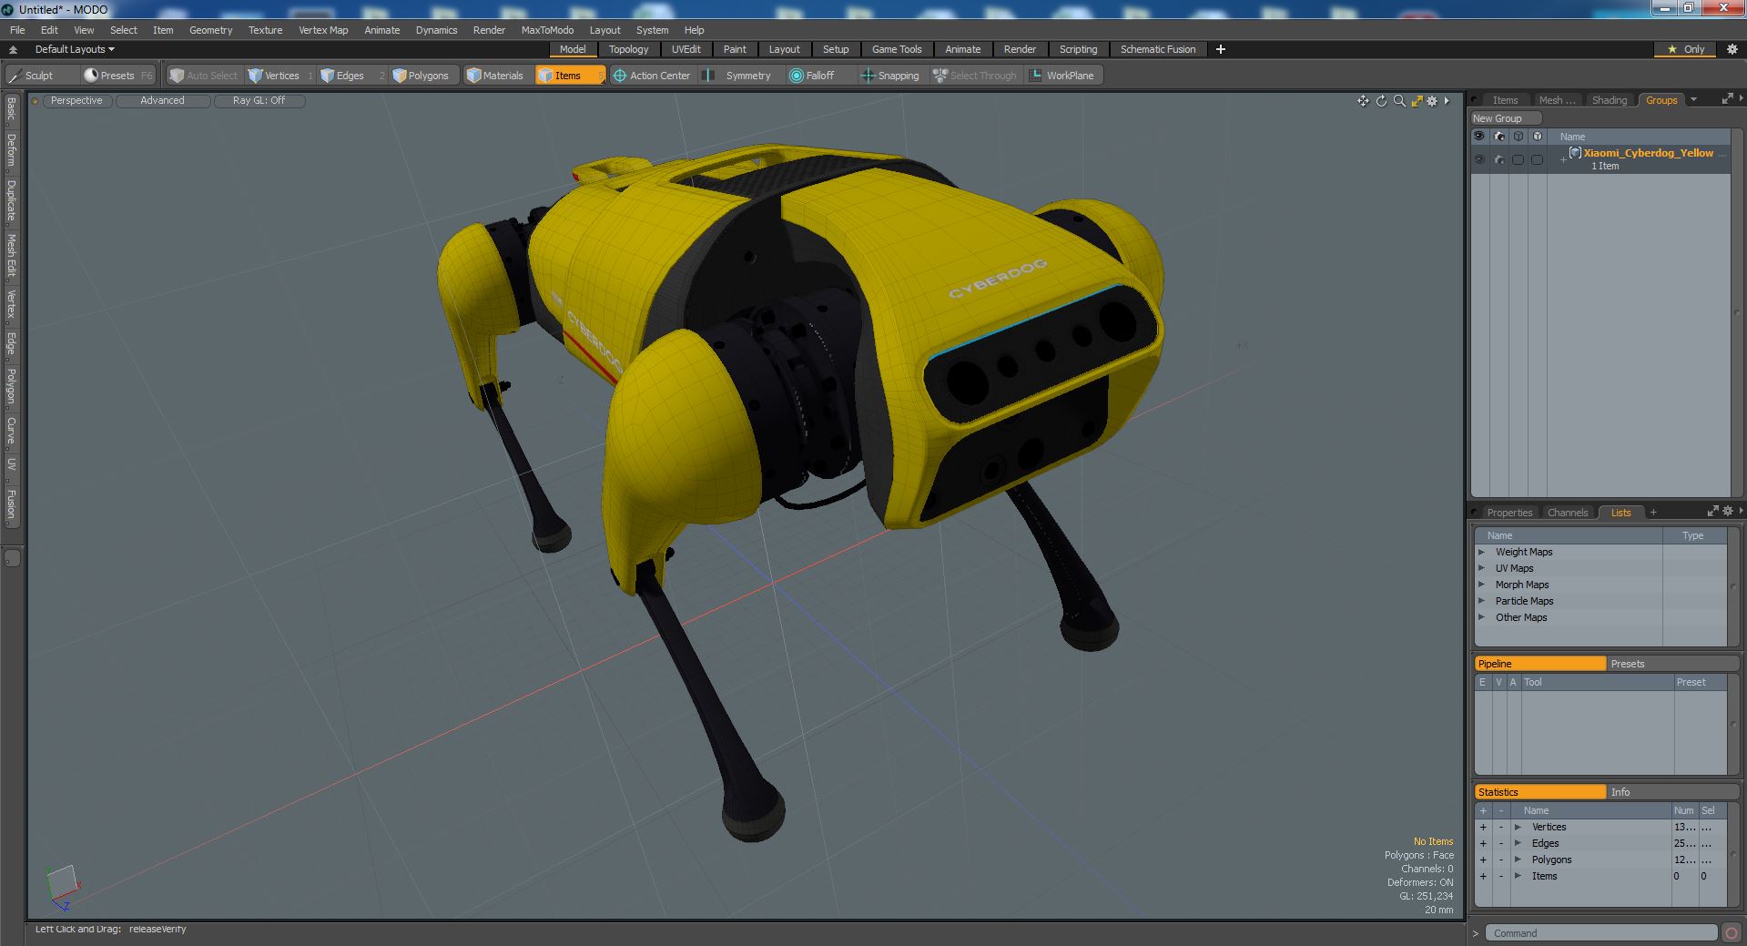
Task: Click the New Group button
Action: coord(1506,118)
